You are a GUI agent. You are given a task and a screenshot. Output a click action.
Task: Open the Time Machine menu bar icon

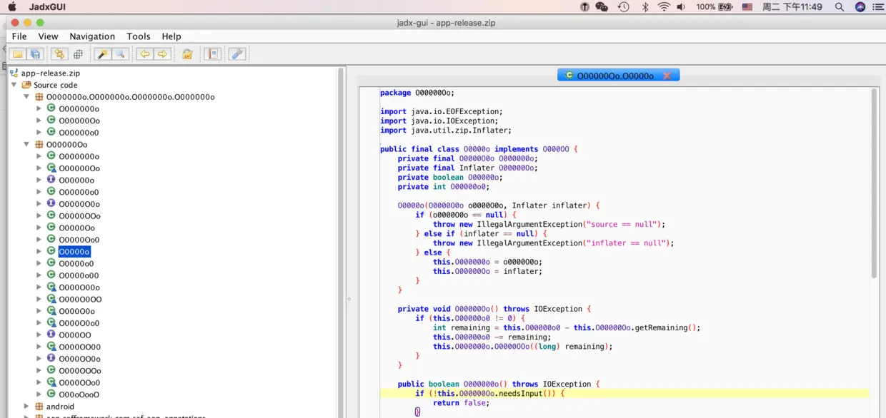coord(623,6)
